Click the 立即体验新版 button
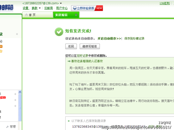This screenshot has width=174, height=130. [87, 8]
